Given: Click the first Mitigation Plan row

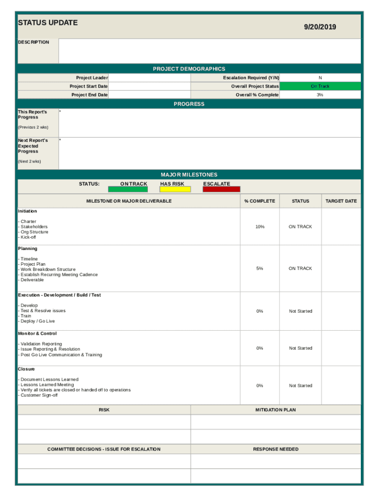Looking at the screenshot, I should (x=276, y=422).
